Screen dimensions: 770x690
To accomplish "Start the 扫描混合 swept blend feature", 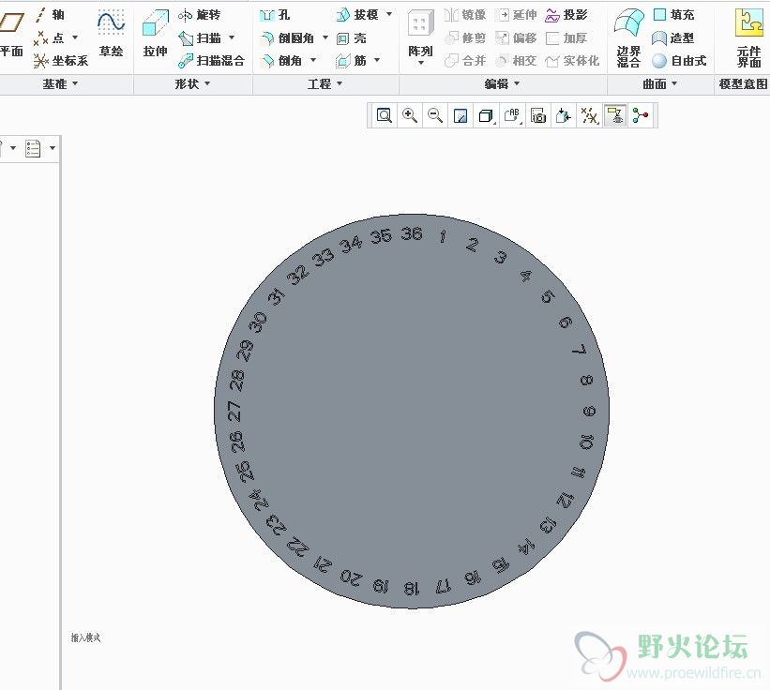I will (x=211, y=61).
